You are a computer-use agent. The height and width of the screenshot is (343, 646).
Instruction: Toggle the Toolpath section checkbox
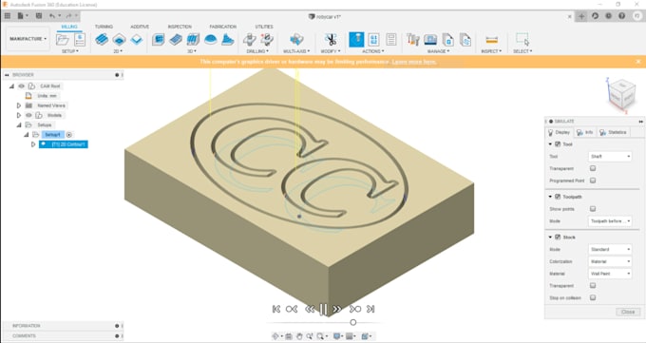tap(558, 197)
